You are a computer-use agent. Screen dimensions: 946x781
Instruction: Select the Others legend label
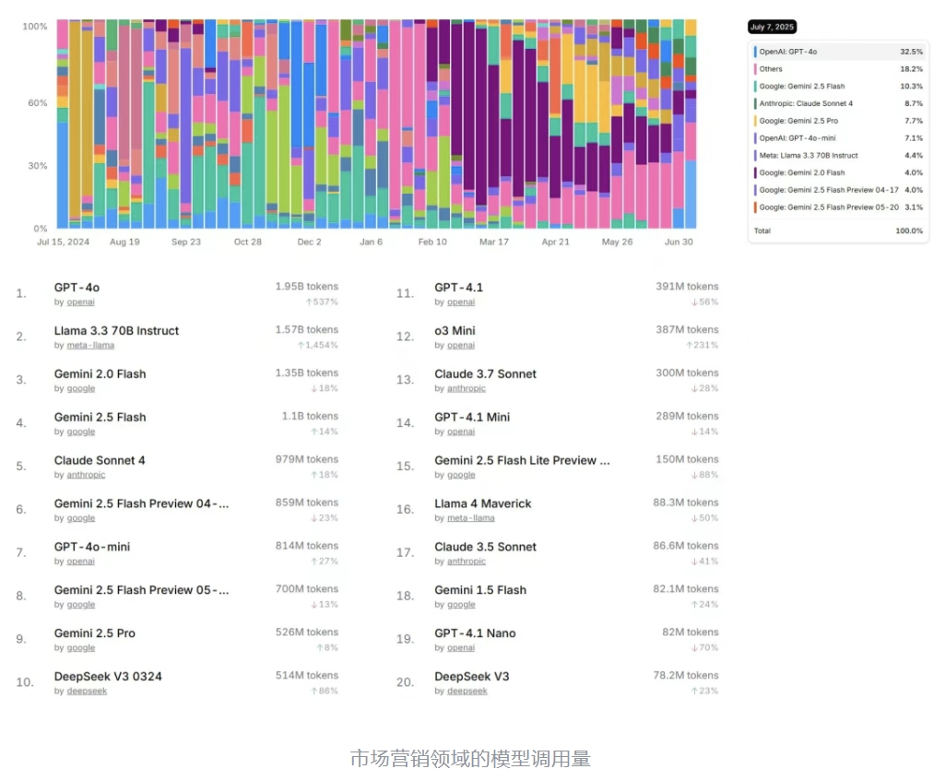click(771, 69)
